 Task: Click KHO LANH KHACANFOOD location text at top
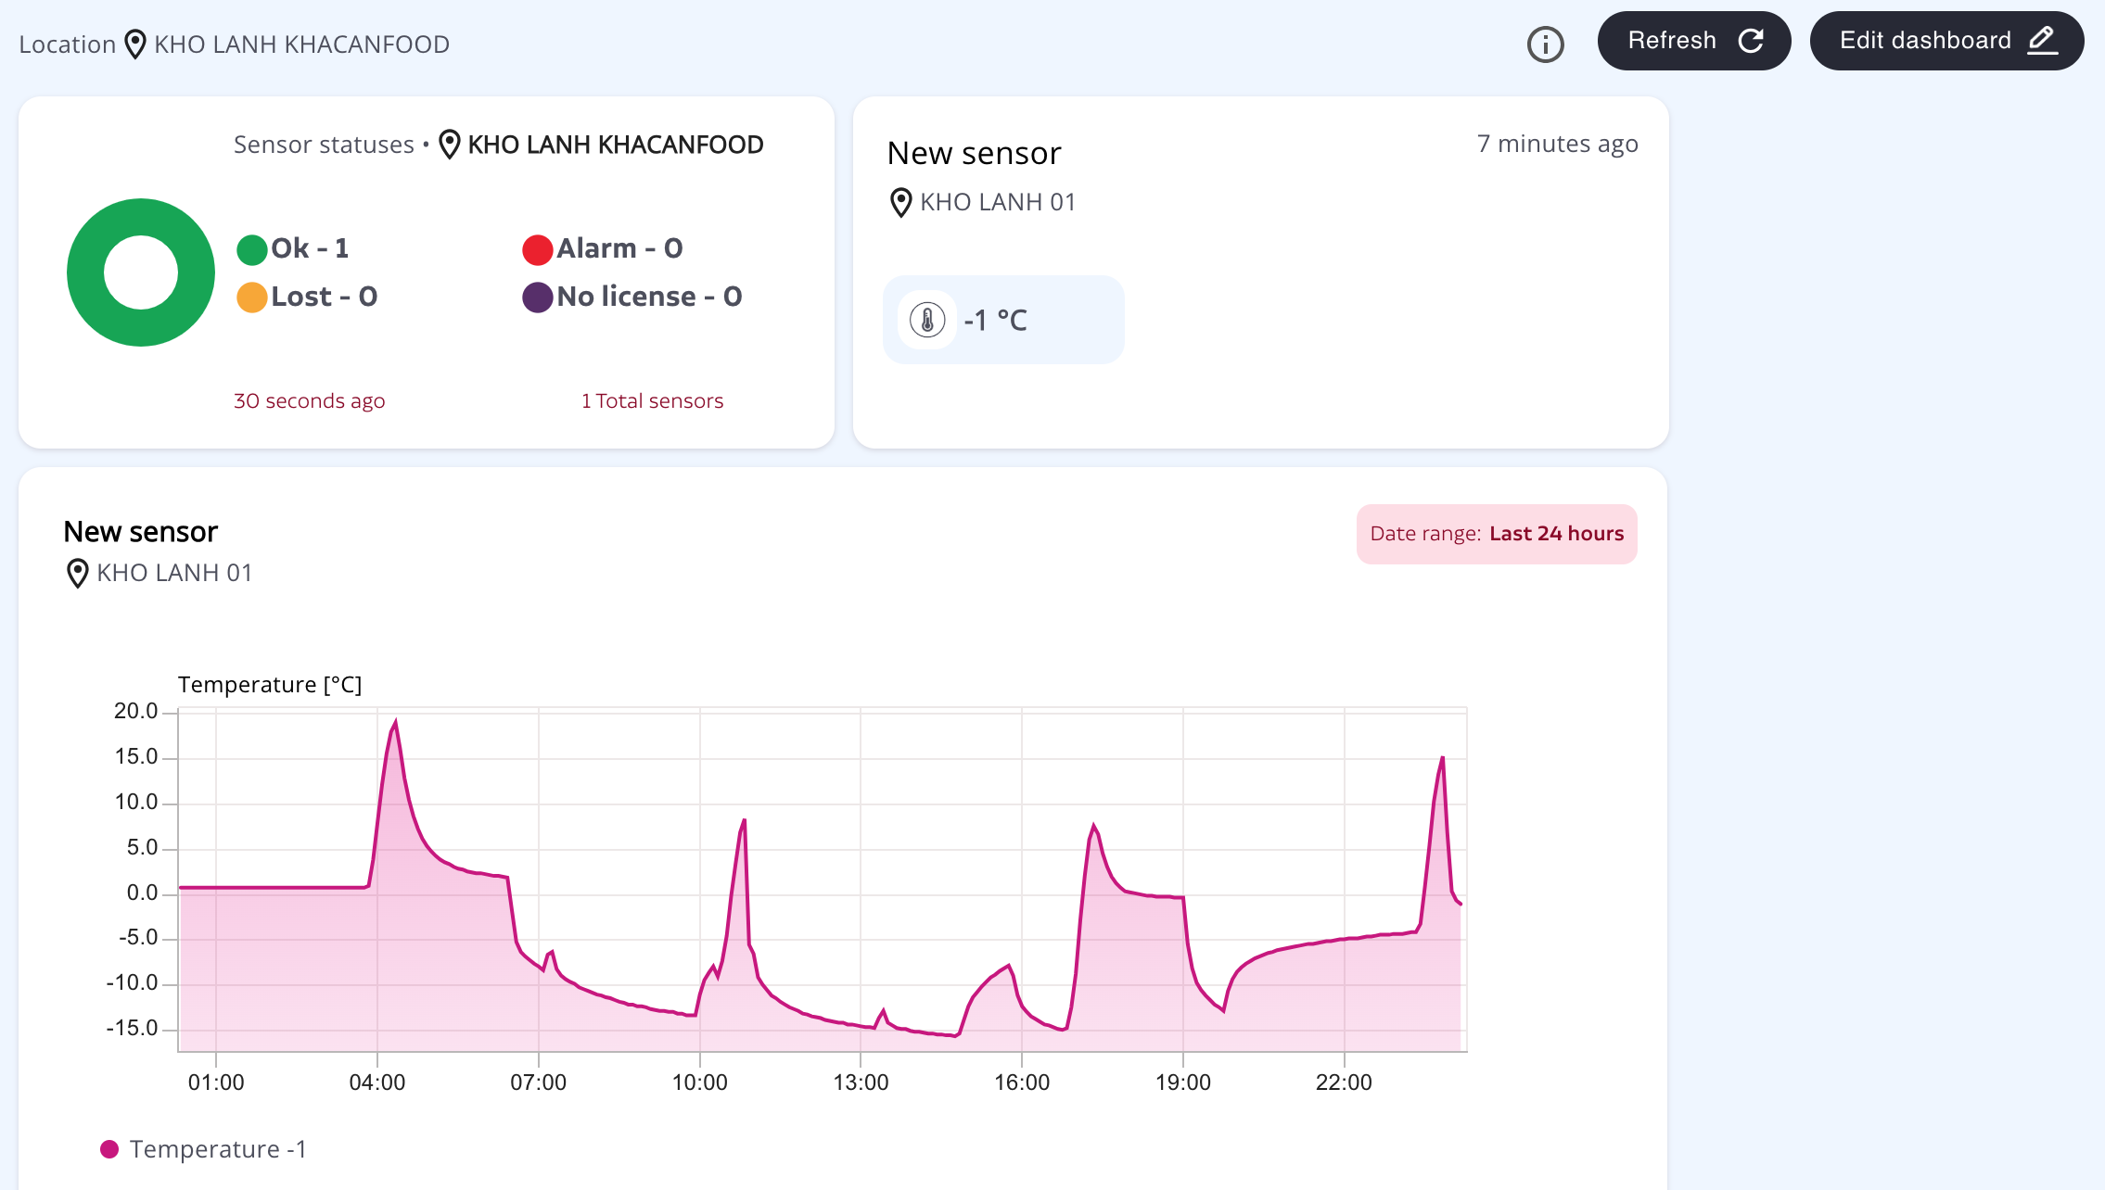[x=301, y=44]
